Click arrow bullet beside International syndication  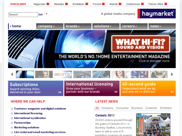(12, 118)
